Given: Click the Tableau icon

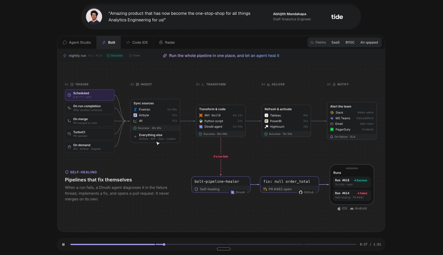Looking at the screenshot, I should pyautogui.click(x=266, y=115).
